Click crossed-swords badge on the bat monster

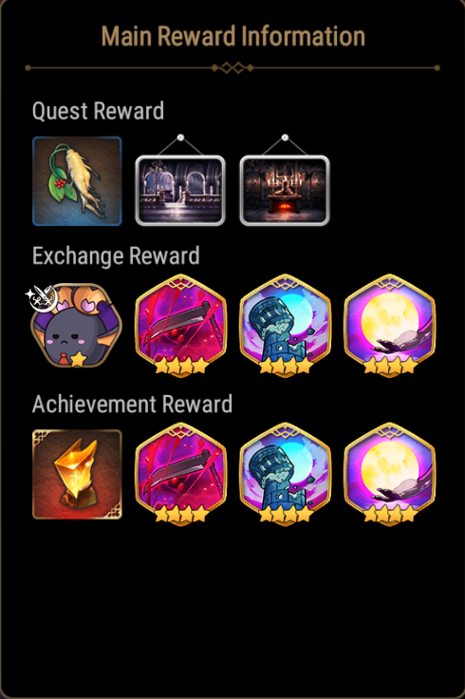click(x=42, y=297)
